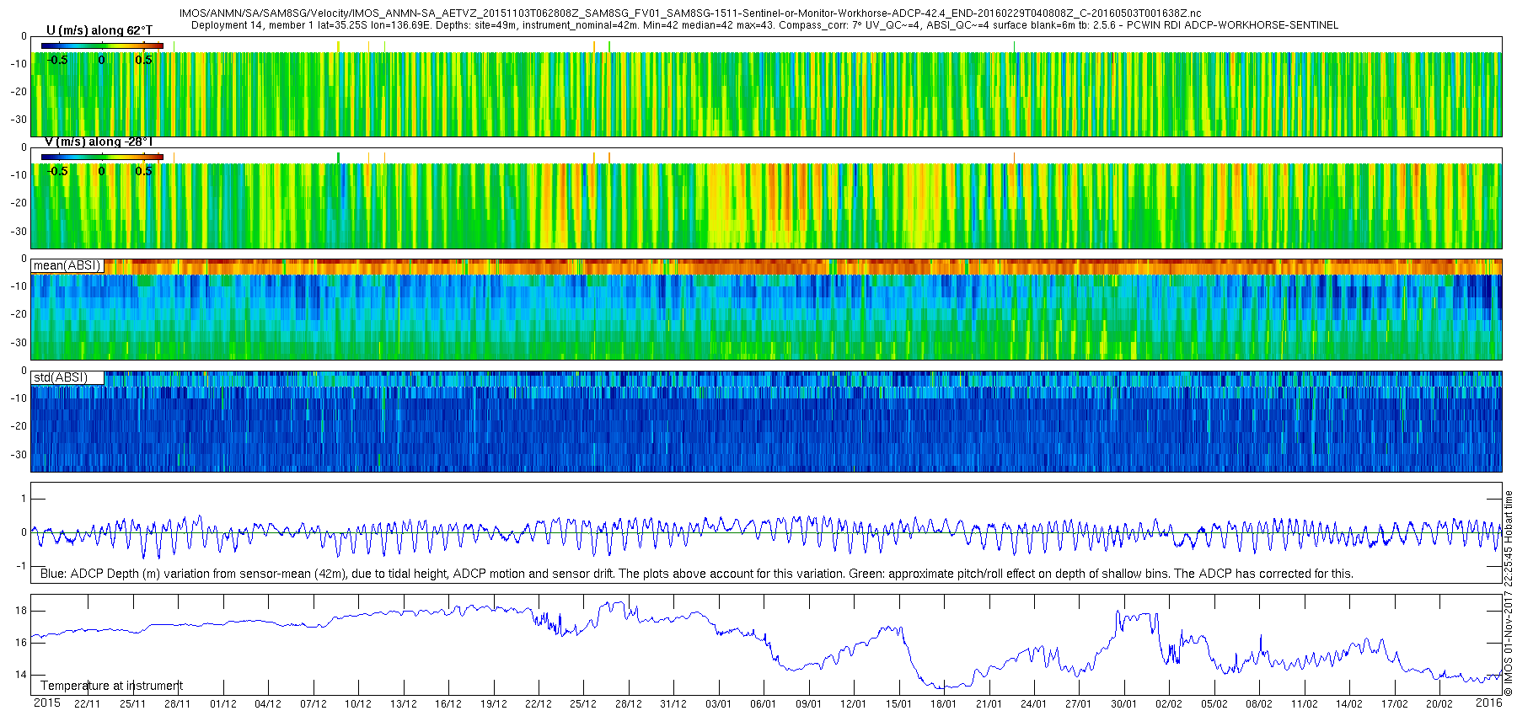The width and height of the screenshot is (1517, 716).
Task: Click the '01/12' date tick
Action: [x=222, y=704]
